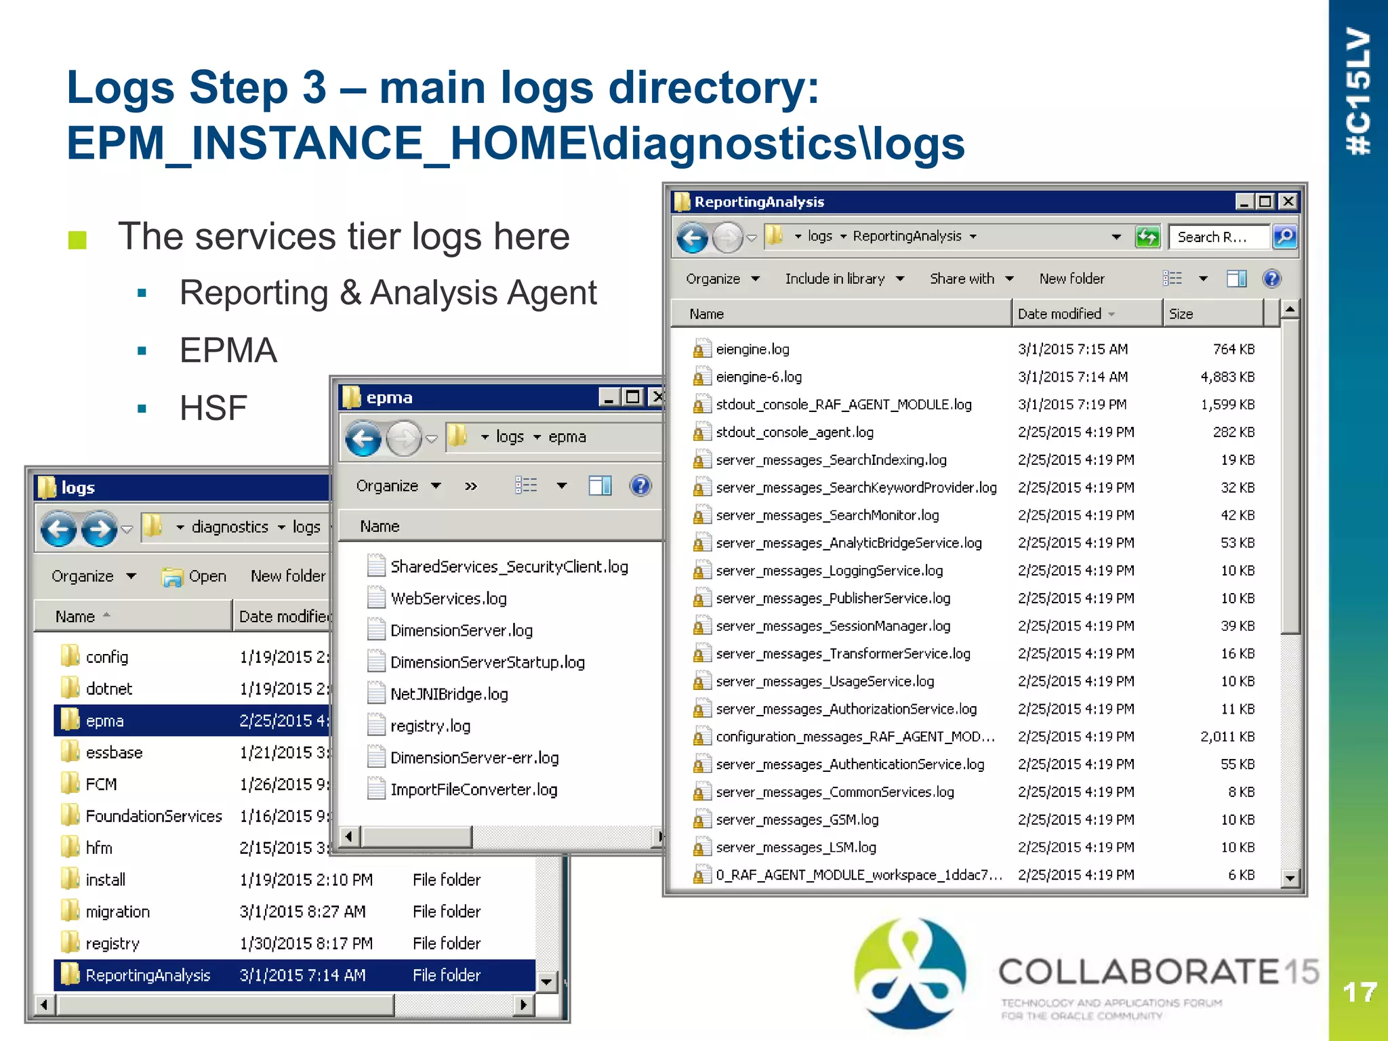Select stdout_console_agent.log file
The width and height of the screenshot is (1388, 1041).
pos(795,432)
